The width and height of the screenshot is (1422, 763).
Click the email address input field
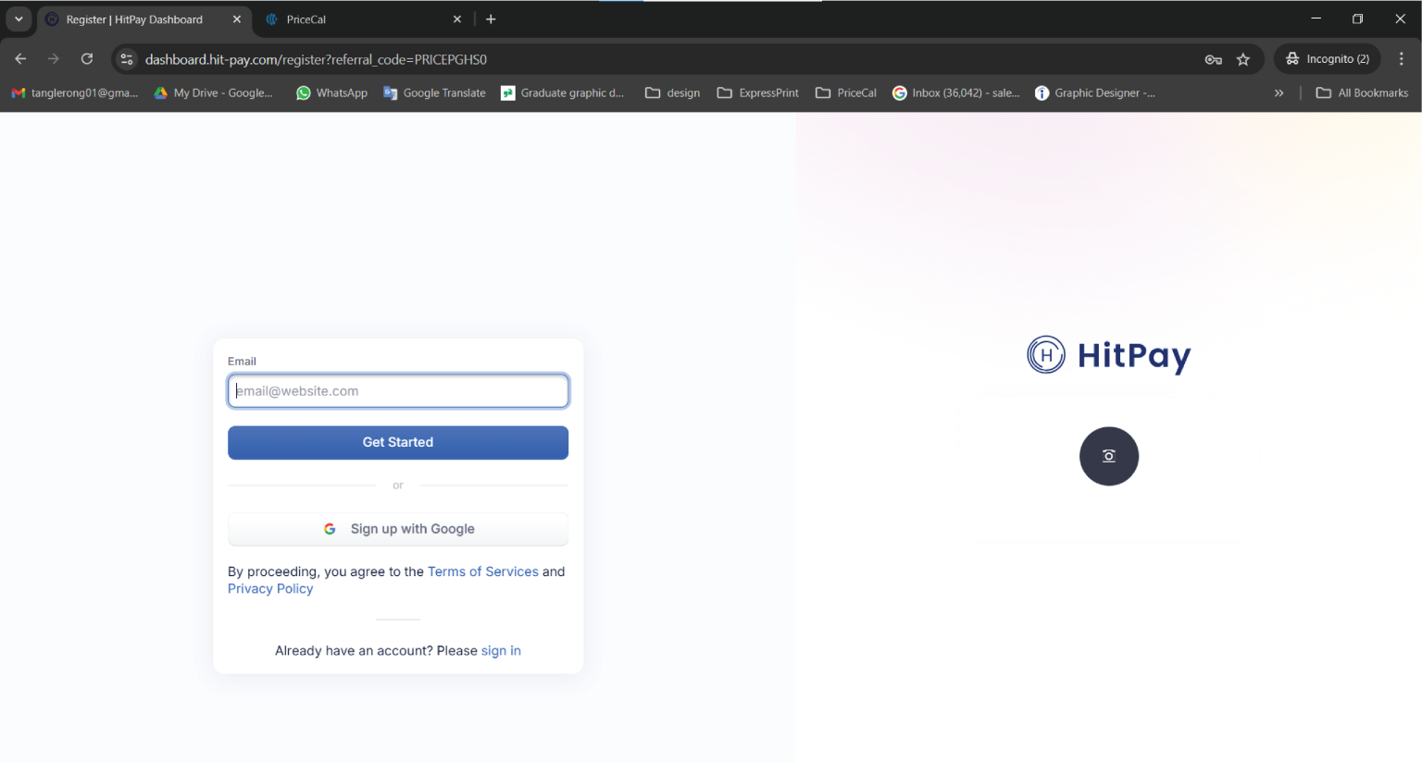coord(397,390)
